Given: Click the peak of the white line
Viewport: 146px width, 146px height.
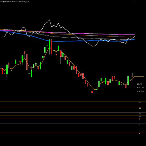Looking at the screenshot, I should [49, 20].
